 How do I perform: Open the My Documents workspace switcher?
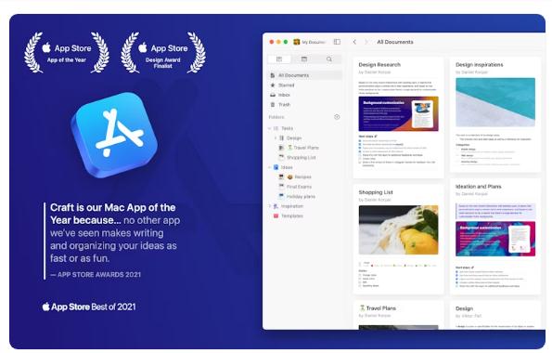tap(309, 42)
